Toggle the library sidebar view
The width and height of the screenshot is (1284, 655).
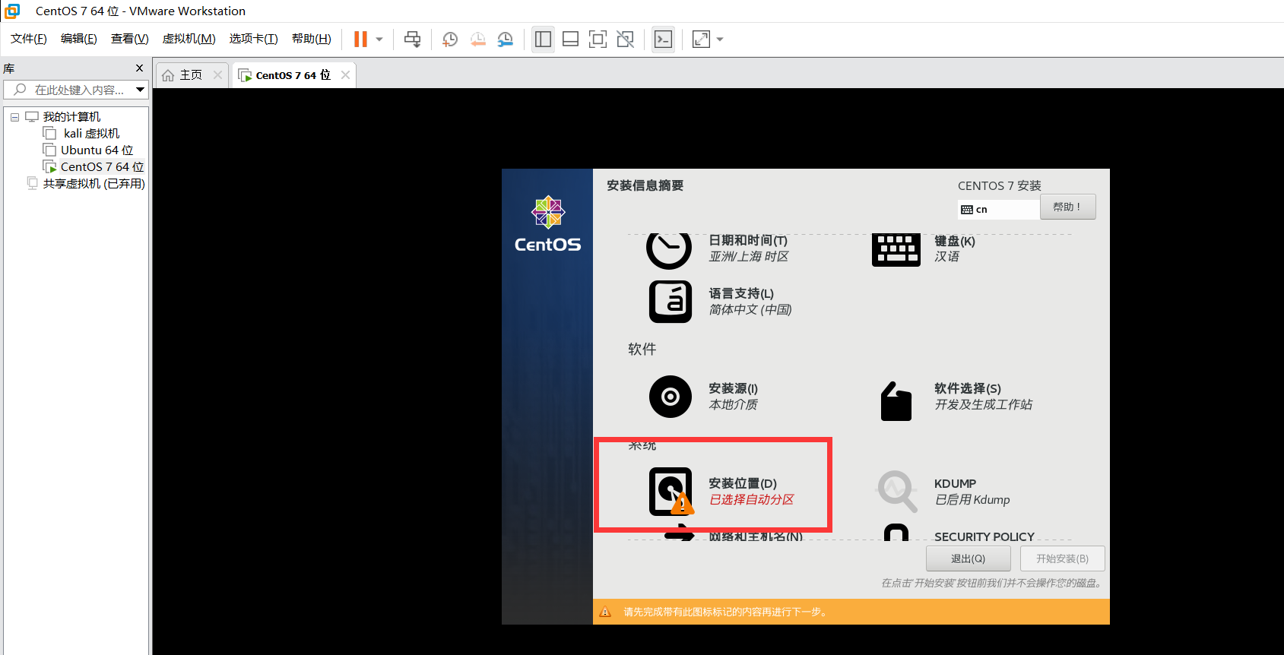(x=543, y=40)
